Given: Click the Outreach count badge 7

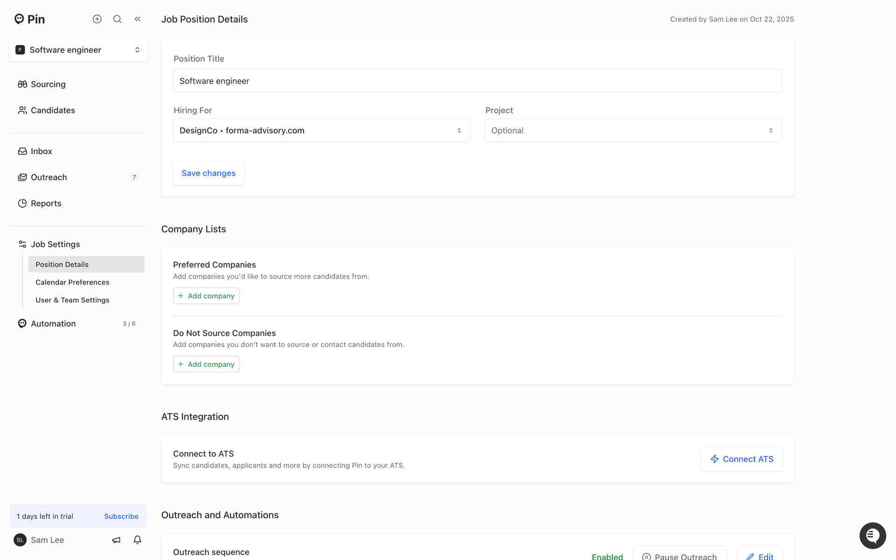Looking at the screenshot, I should 134,177.
